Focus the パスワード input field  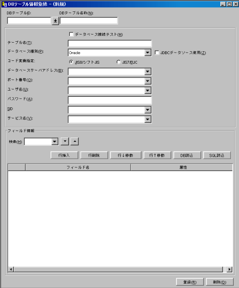coord(109,100)
